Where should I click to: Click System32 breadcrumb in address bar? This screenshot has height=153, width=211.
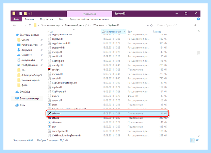click(114, 25)
